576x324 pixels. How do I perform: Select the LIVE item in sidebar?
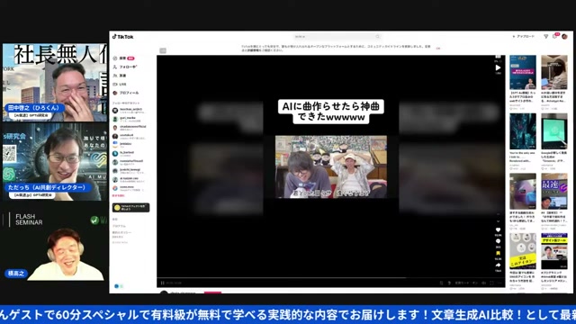click(120, 84)
